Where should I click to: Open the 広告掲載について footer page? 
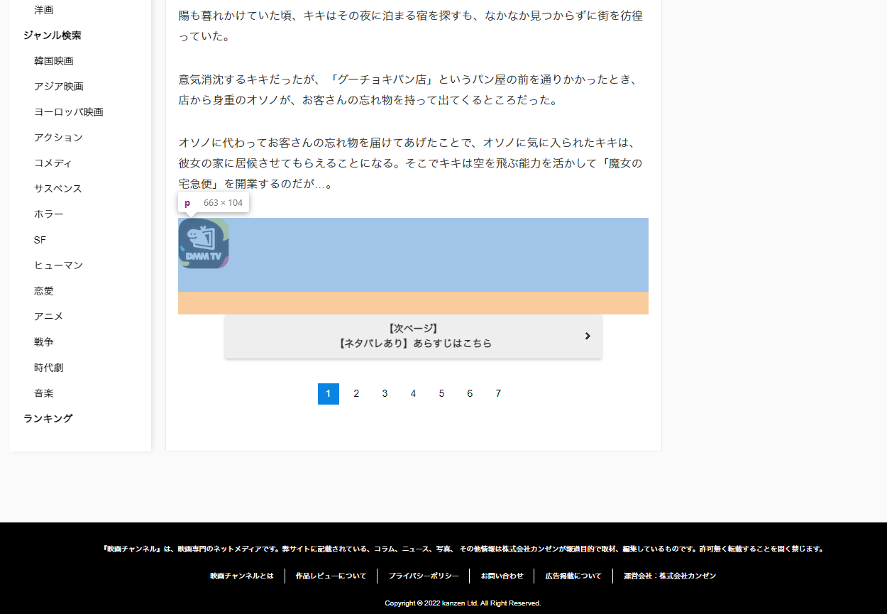pos(572,576)
